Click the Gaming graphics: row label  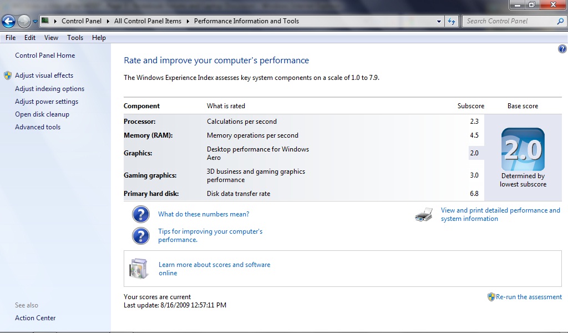click(150, 175)
